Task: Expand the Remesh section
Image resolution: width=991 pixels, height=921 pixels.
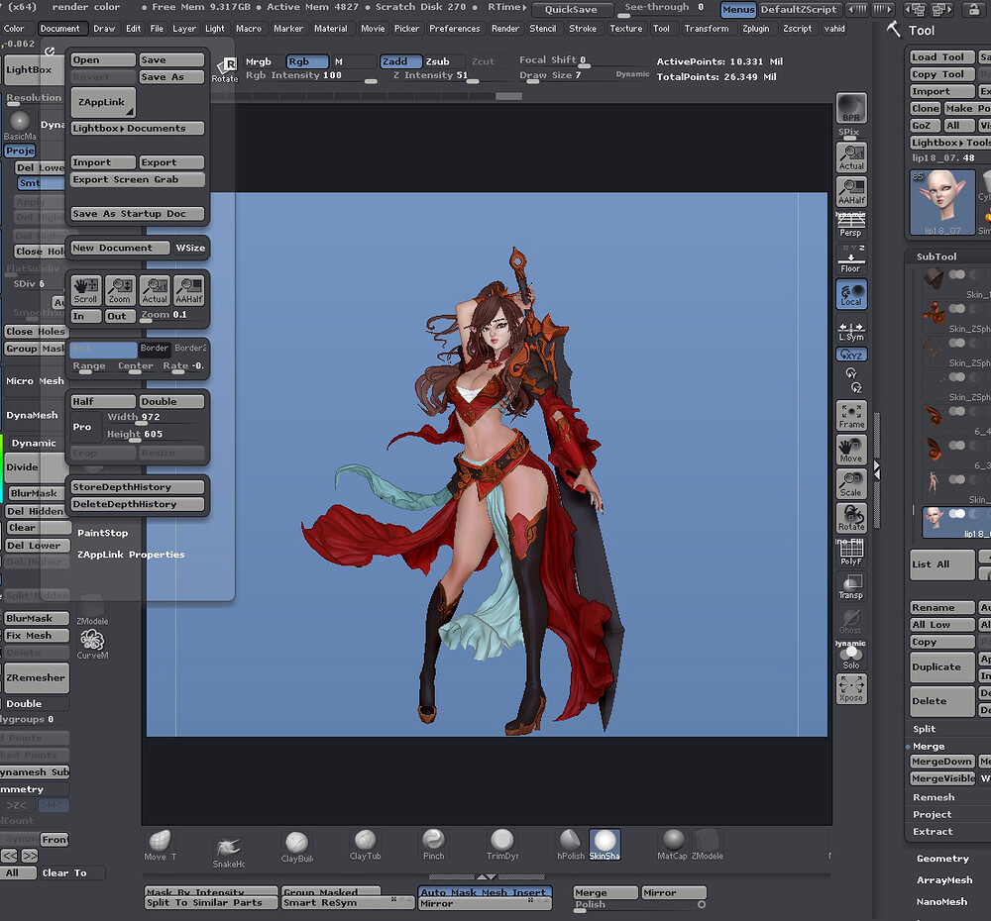Action: [934, 797]
